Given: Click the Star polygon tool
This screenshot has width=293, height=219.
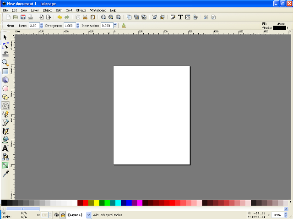Looking at the screenshot, I should point(5,97).
